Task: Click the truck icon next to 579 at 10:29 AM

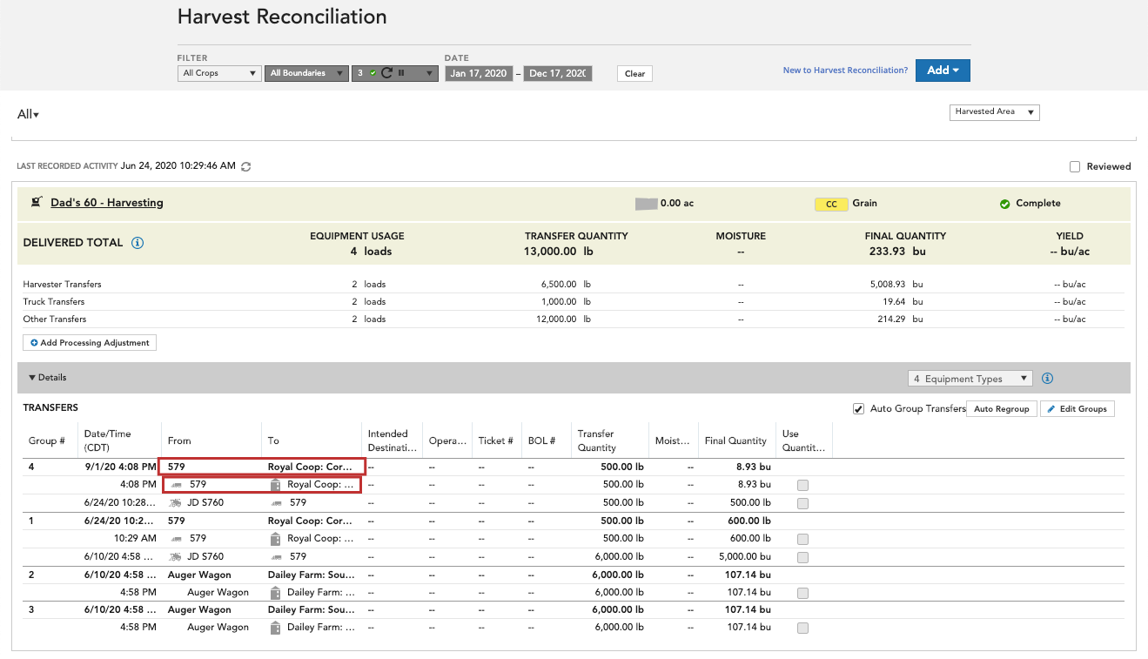Action: tap(178, 539)
